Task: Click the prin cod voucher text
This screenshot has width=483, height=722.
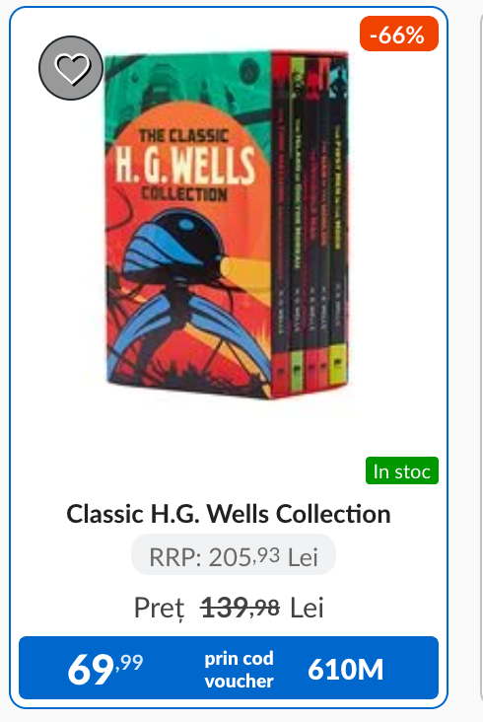Action: pos(239,670)
